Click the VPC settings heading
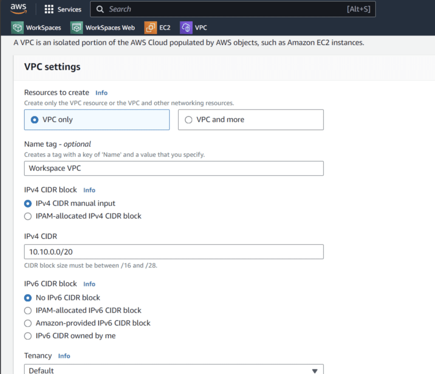Image resolution: width=435 pixels, height=374 pixels. [x=52, y=67]
